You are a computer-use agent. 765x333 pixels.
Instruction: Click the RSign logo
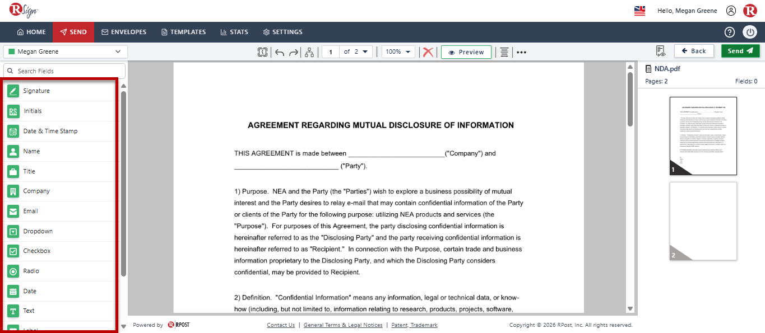pyautogui.click(x=24, y=11)
